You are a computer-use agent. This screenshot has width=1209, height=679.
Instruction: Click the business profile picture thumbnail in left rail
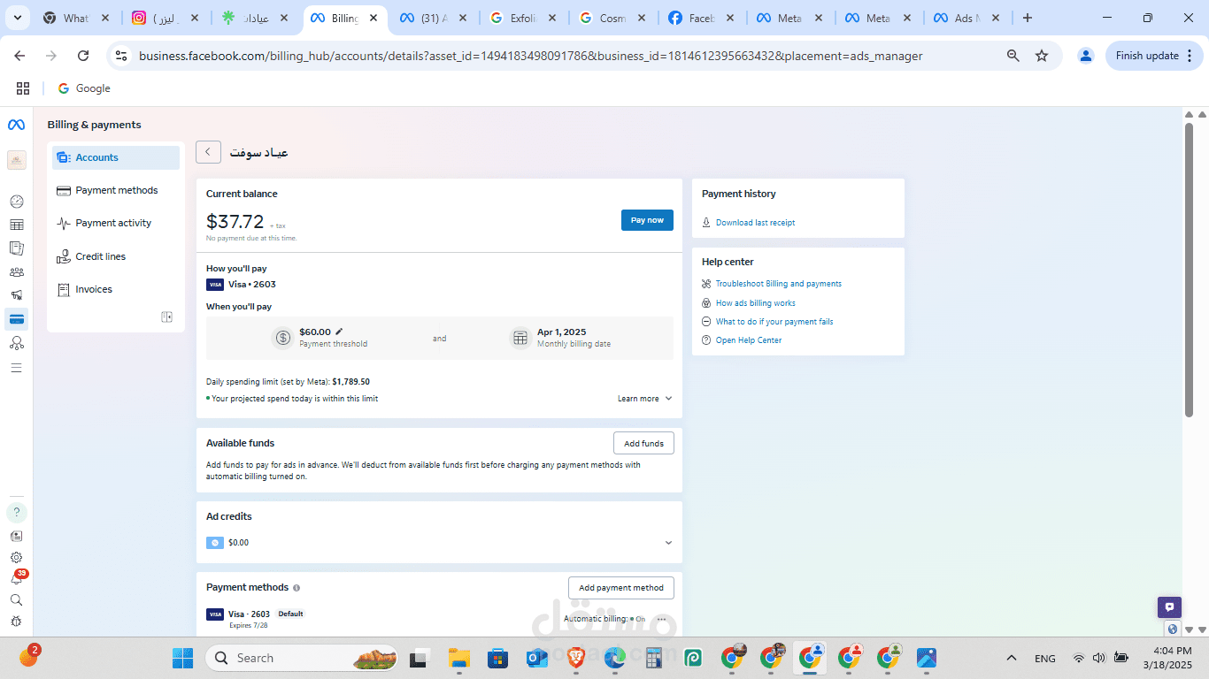point(16,160)
